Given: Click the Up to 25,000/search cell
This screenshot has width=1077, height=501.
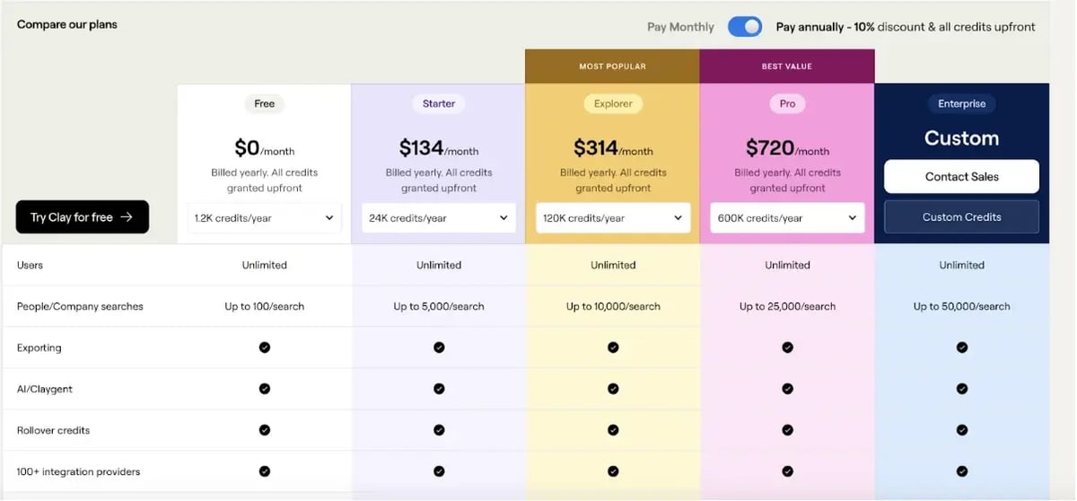Looking at the screenshot, I should [787, 307].
